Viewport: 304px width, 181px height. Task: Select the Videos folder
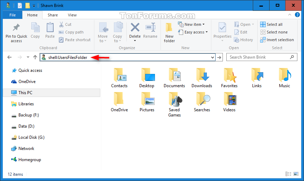point(229,102)
